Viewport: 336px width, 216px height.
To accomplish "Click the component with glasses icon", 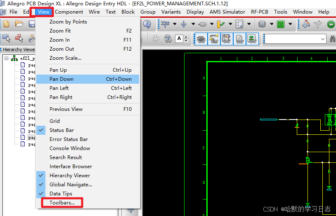I will (x=201, y=39).
